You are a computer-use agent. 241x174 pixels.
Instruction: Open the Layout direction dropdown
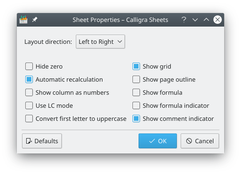pos(100,42)
